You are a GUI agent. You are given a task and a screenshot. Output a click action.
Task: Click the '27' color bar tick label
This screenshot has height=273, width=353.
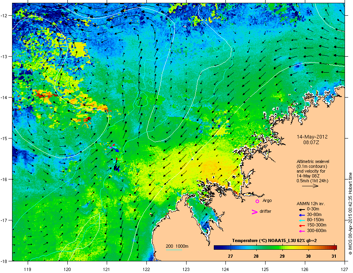pos(230,256)
